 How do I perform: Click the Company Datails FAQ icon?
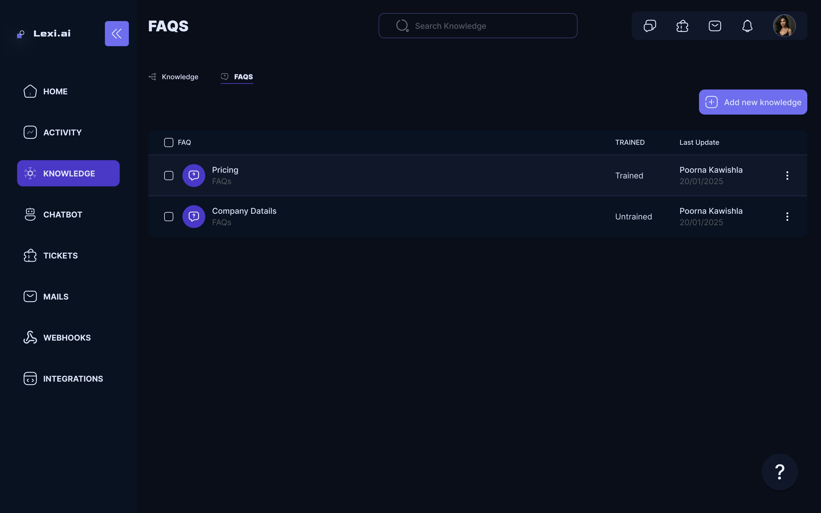coord(194,217)
